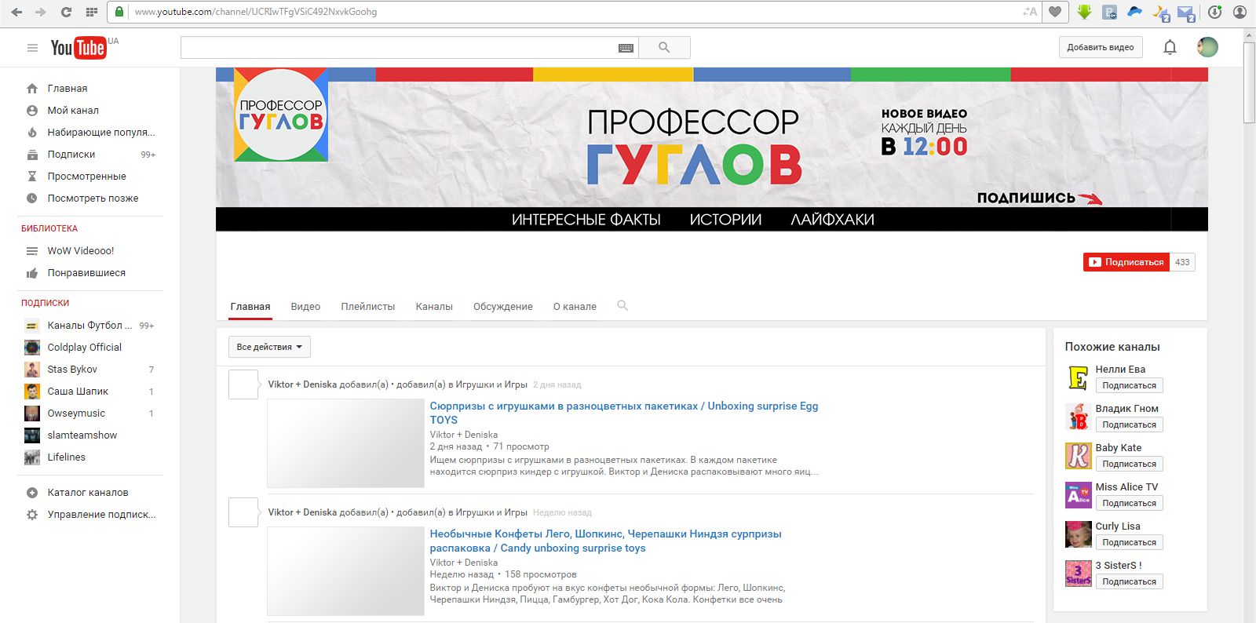The image size is (1256, 623).
Task: Click the Каталог каналов plus icon
Action: click(32, 493)
